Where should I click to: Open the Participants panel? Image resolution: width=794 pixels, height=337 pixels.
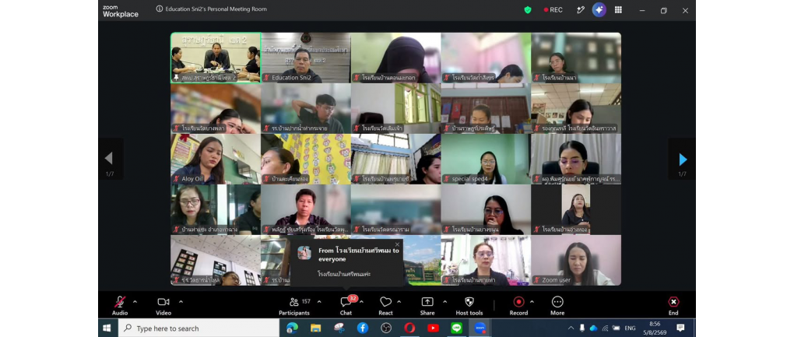(x=294, y=306)
